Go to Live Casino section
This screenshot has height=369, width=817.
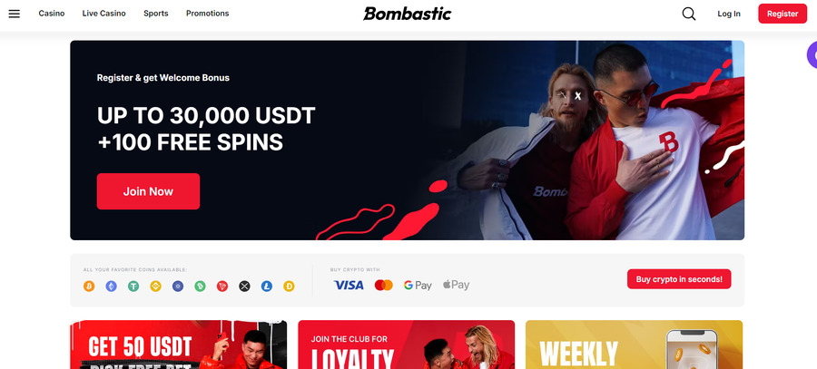click(x=103, y=14)
